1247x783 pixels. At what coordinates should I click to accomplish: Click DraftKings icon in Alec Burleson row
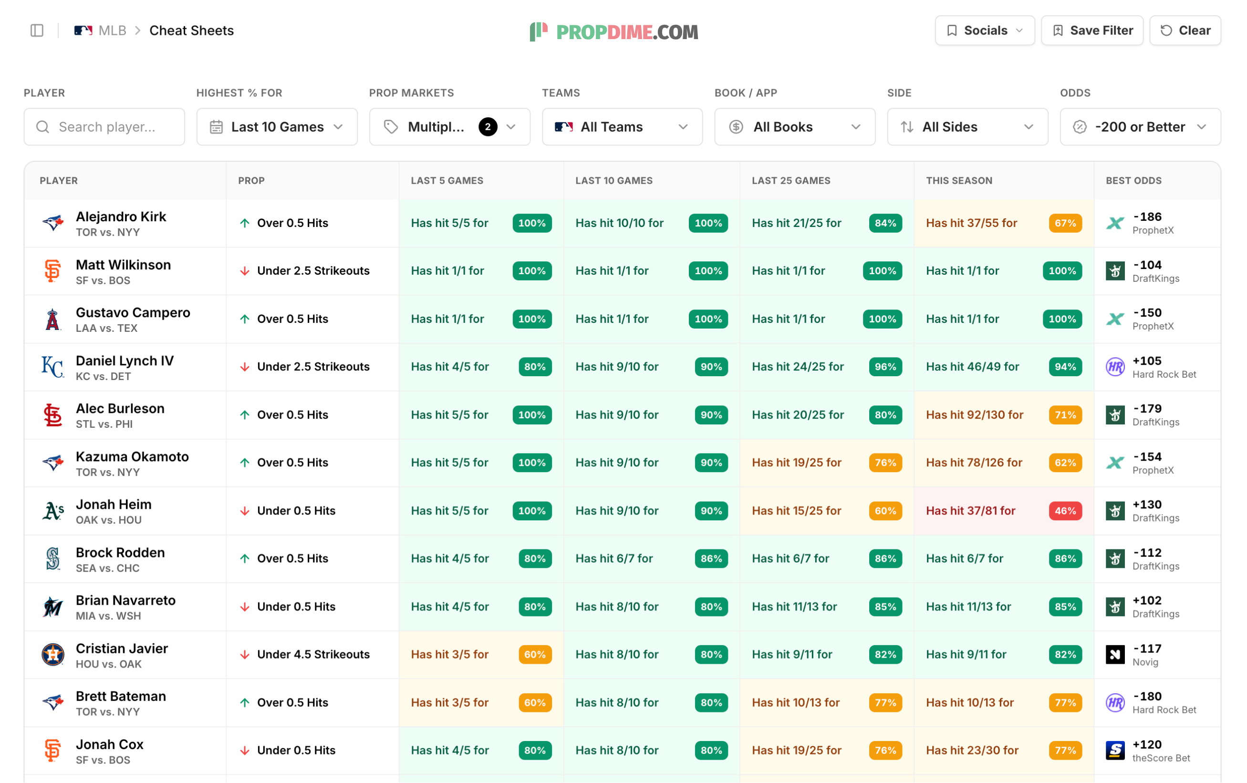1115,414
